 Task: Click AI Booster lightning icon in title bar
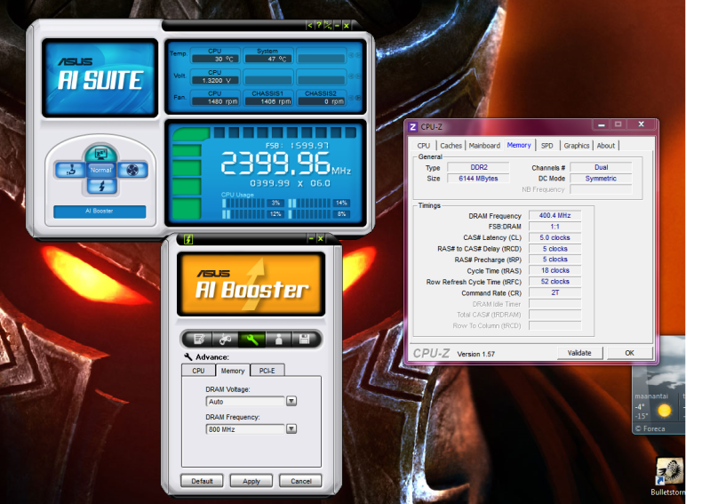pyautogui.click(x=188, y=239)
